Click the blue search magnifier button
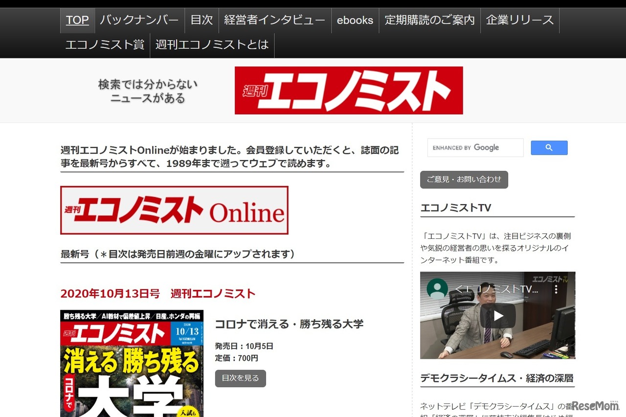Screen dimensions: 626x417 click(549, 148)
